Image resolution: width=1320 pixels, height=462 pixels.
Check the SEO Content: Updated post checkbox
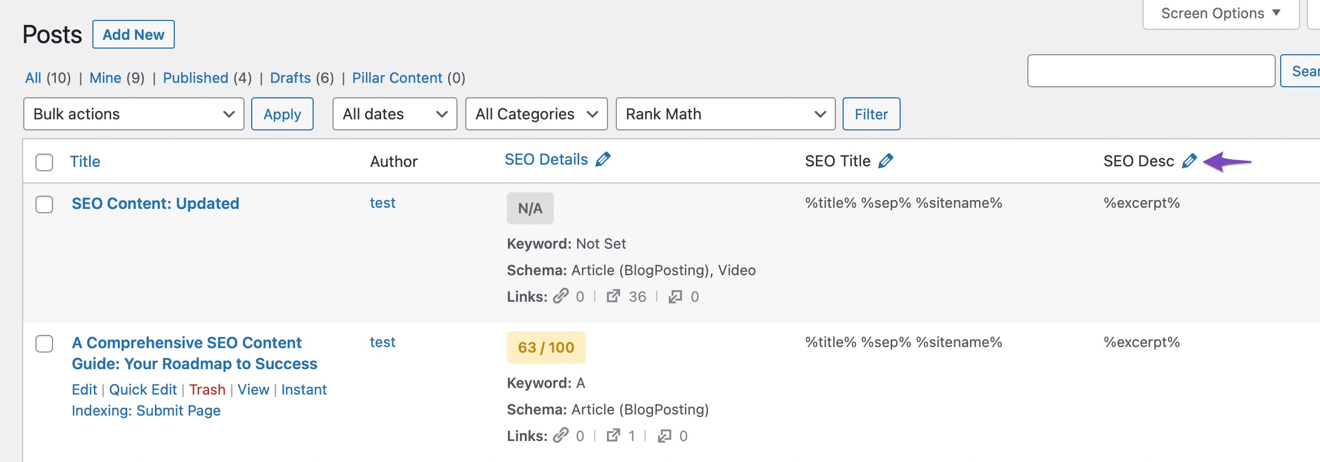click(x=44, y=204)
